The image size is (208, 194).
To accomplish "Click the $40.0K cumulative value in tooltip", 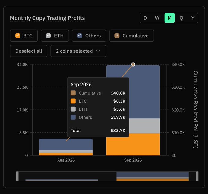I will [x=118, y=93].
